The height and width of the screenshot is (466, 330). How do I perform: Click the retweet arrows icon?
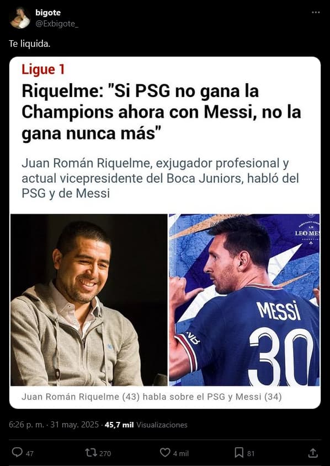coord(91,453)
